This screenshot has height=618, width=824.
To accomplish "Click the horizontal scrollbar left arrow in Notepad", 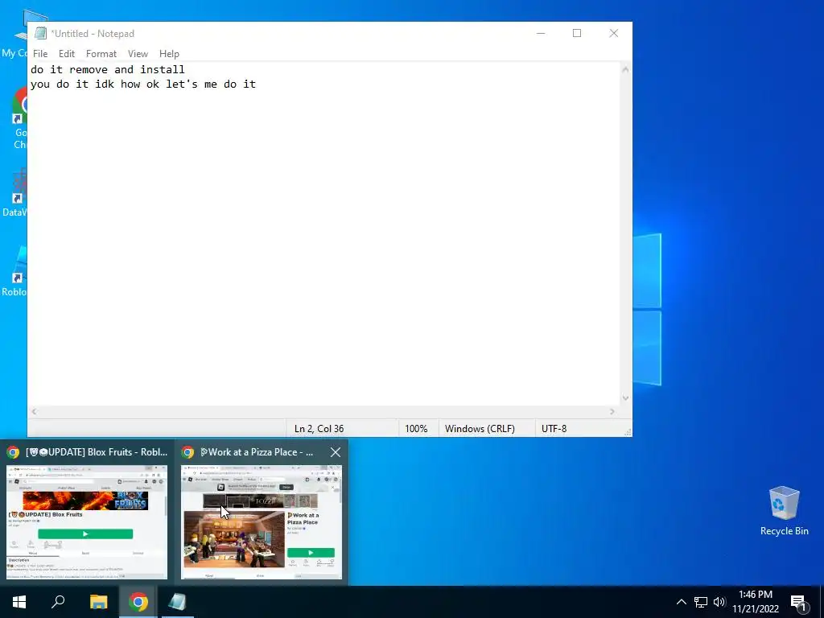I will tap(34, 411).
